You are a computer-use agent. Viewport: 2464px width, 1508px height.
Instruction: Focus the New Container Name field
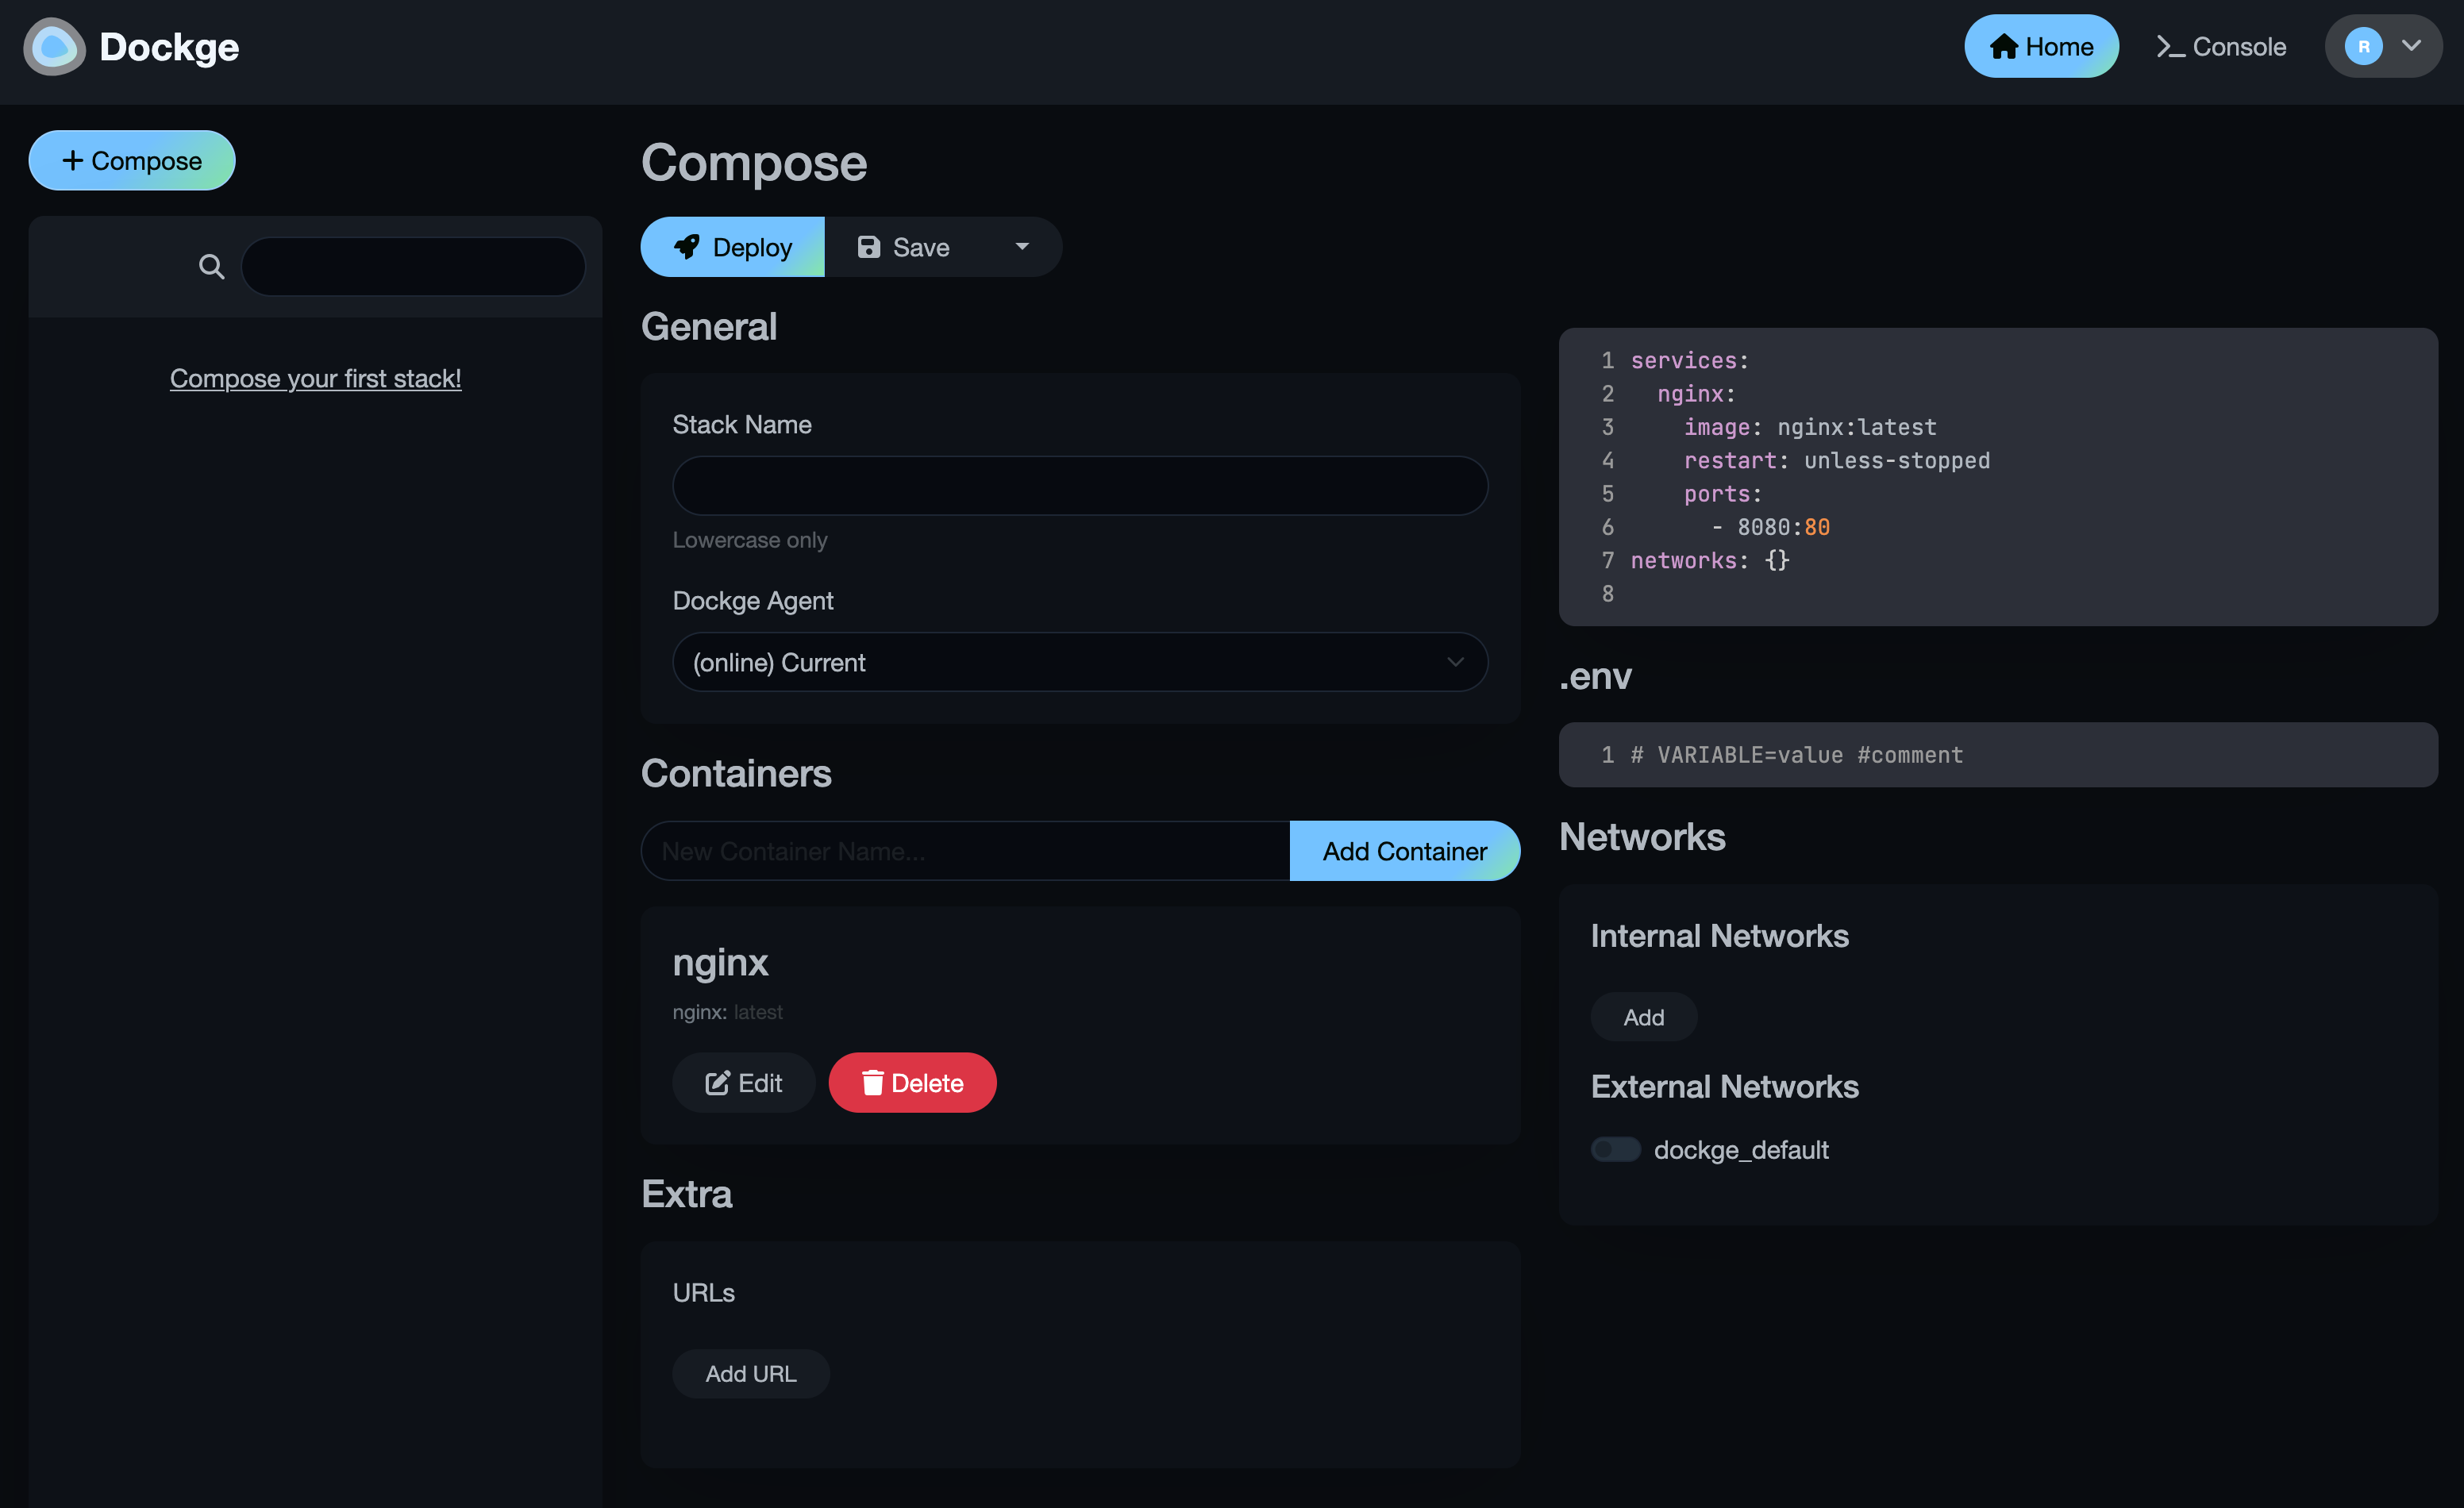point(965,851)
